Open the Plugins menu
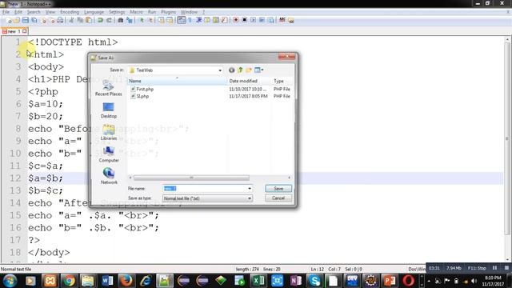This screenshot has height=288, width=512. pos(168,12)
